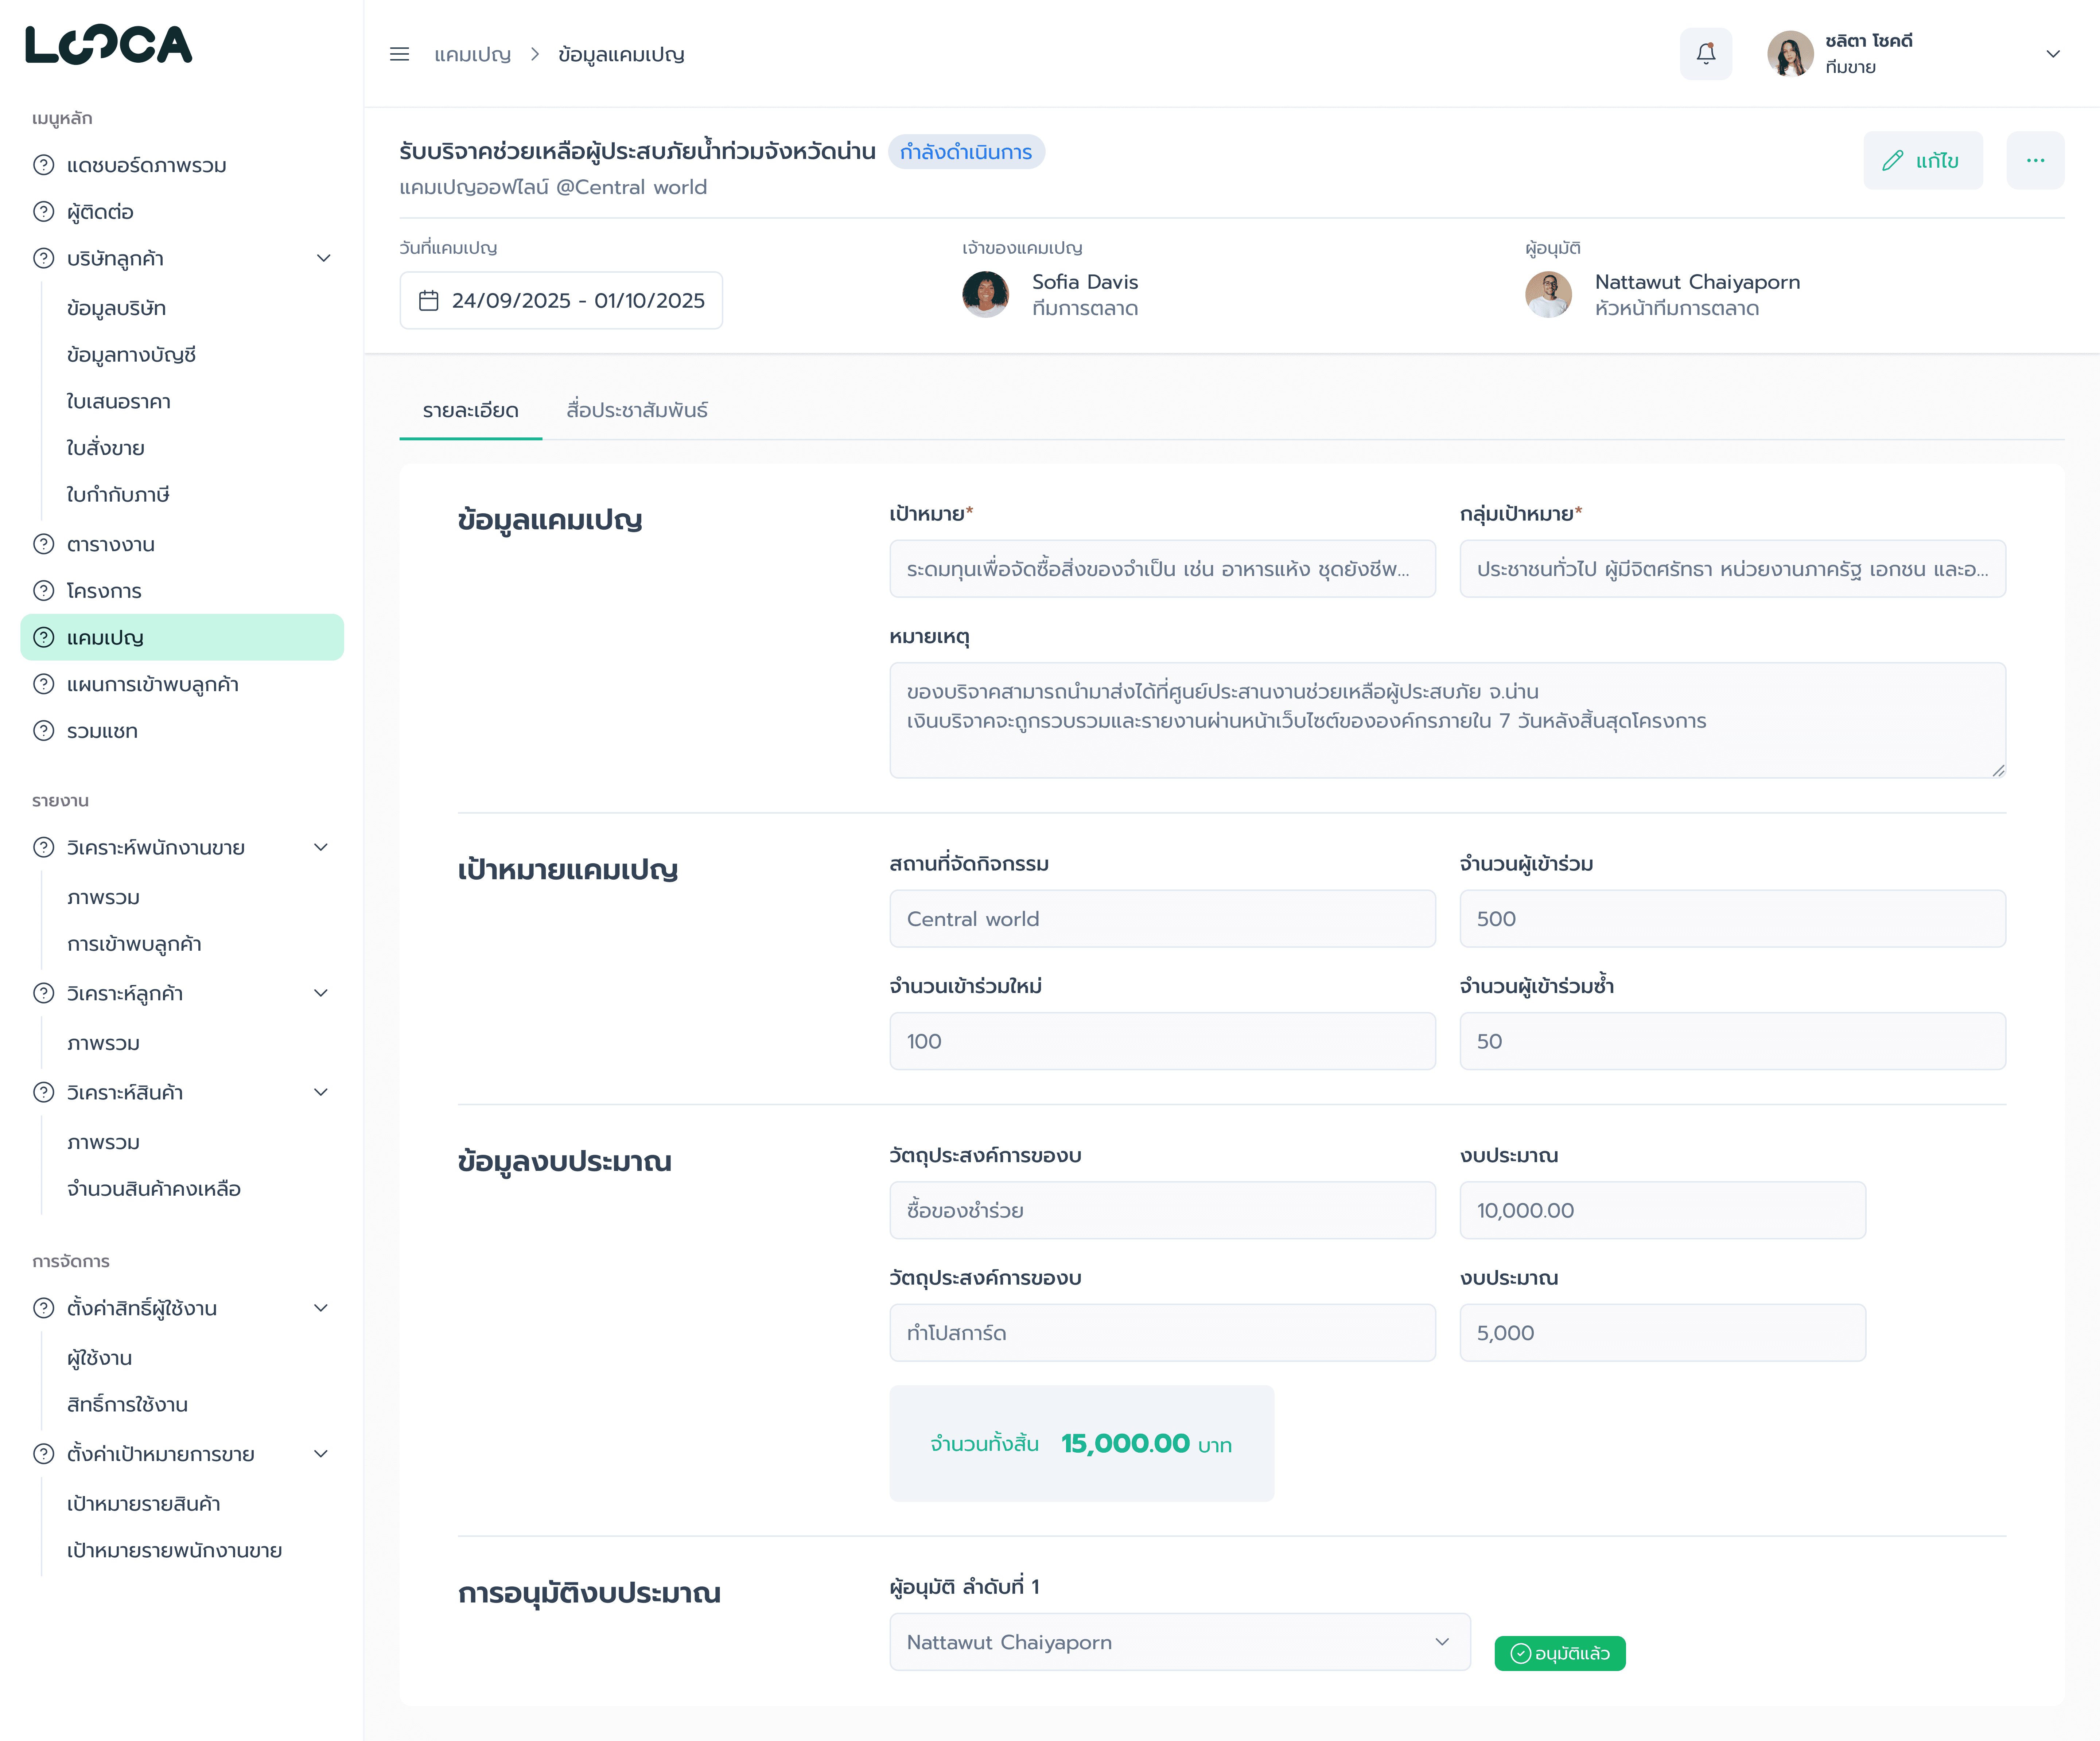Collapse วิเคราะห์พนักงานขาย section
This screenshot has height=1741, width=2100.
[x=321, y=848]
